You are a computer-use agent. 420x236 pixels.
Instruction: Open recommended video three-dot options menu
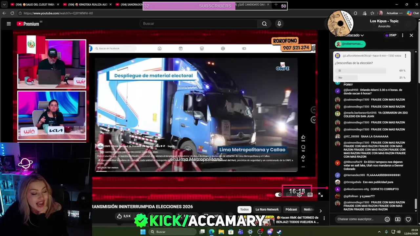(x=324, y=218)
